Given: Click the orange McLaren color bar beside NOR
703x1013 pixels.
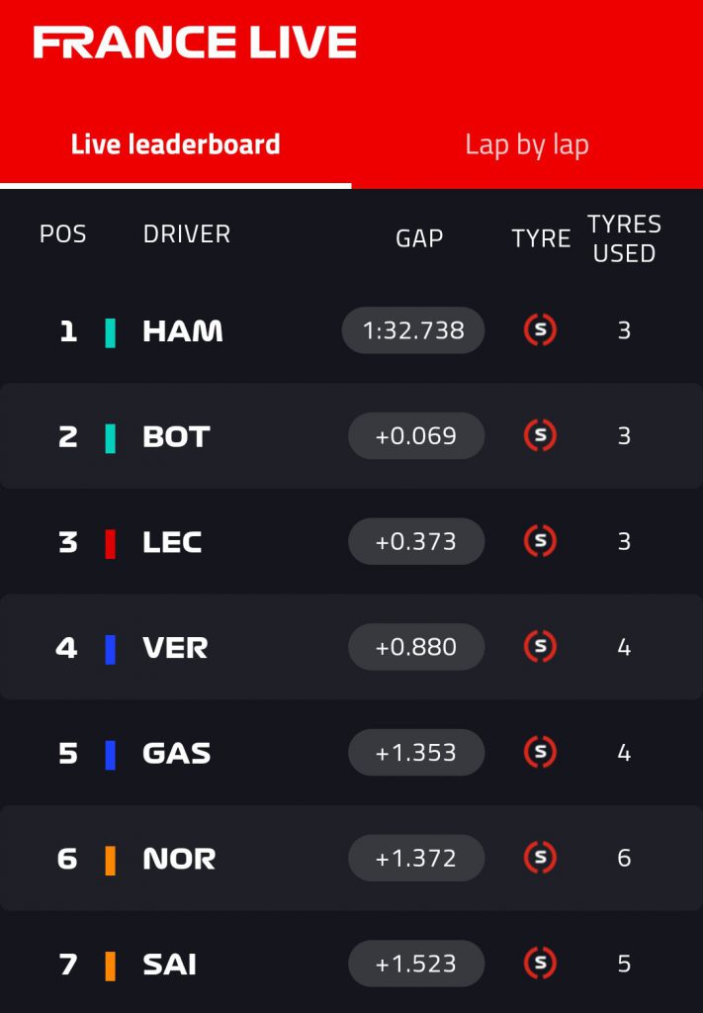Looking at the screenshot, I should click(111, 860).
